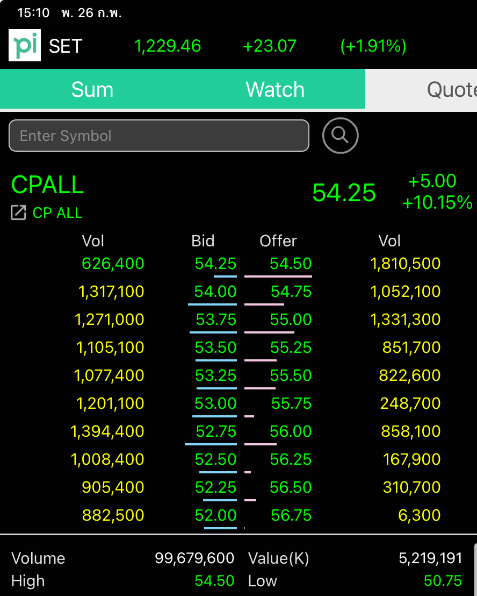Select bid price 53.00
Screen dimensions: 477x596
(x=215, y=403)
